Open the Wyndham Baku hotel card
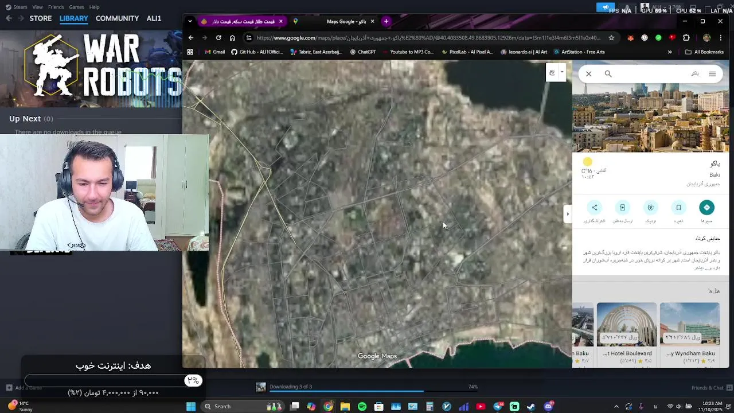The image size is (734, 413). pyautogui.click(x=690, y=324)
